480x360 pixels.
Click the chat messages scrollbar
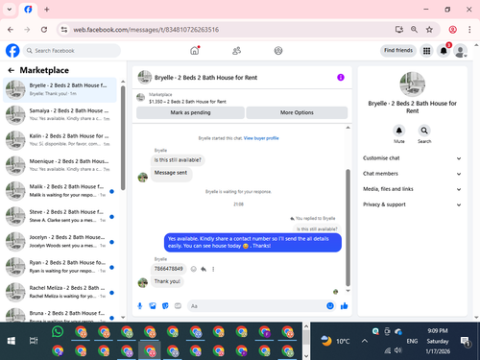click(348, 228)
